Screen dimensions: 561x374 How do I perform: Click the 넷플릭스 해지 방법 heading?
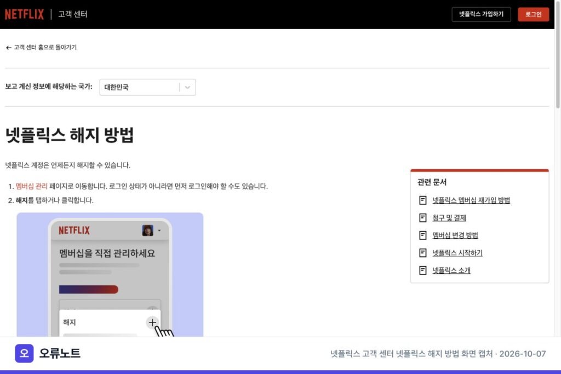(70, 135)
